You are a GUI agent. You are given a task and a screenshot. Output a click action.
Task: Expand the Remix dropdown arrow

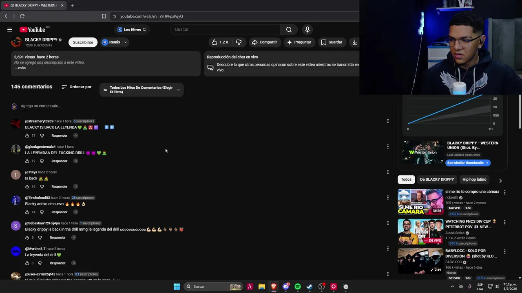tap(126, 42)
